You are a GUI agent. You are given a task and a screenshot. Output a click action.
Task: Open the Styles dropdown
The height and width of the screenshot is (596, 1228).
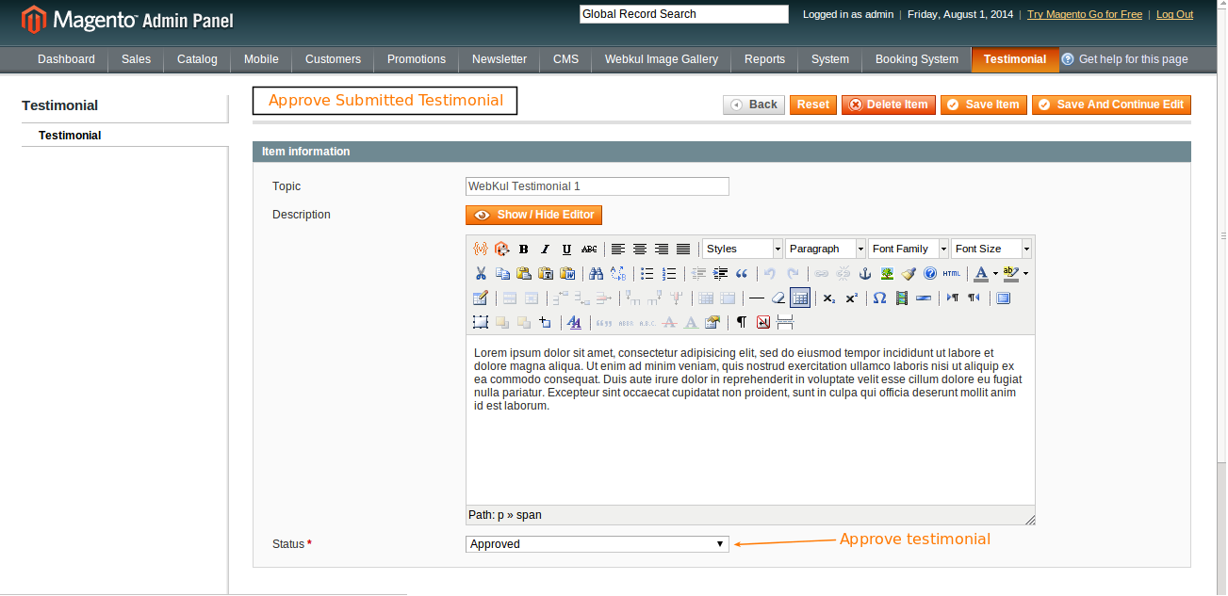(743, 249)
